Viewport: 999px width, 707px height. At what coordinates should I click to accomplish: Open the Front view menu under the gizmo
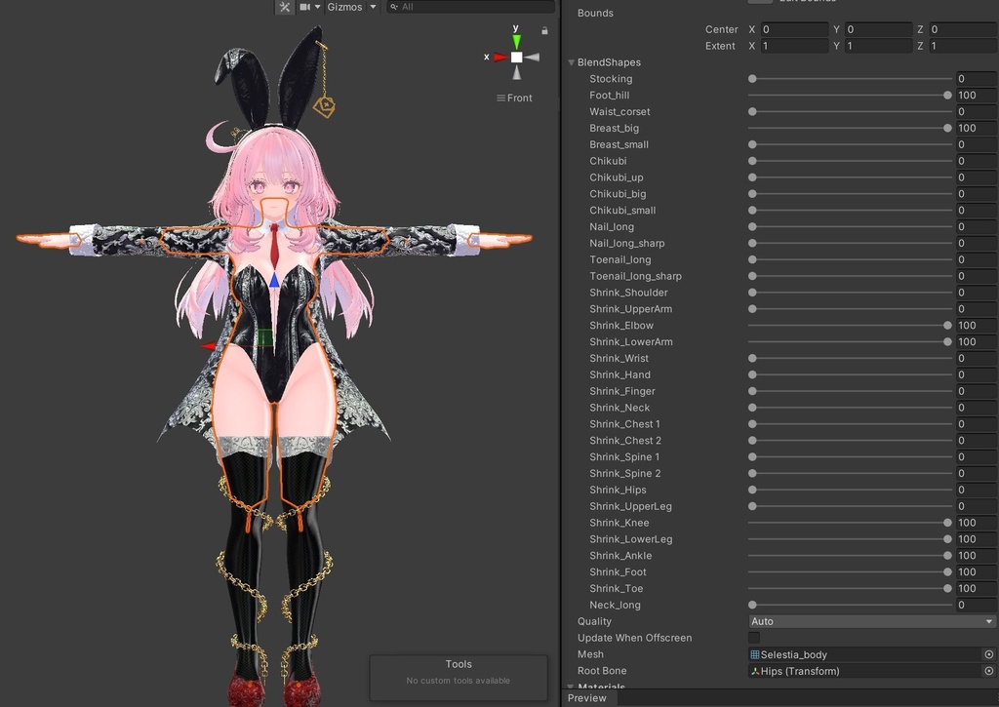pyautogui.click(x=515, y=98)
